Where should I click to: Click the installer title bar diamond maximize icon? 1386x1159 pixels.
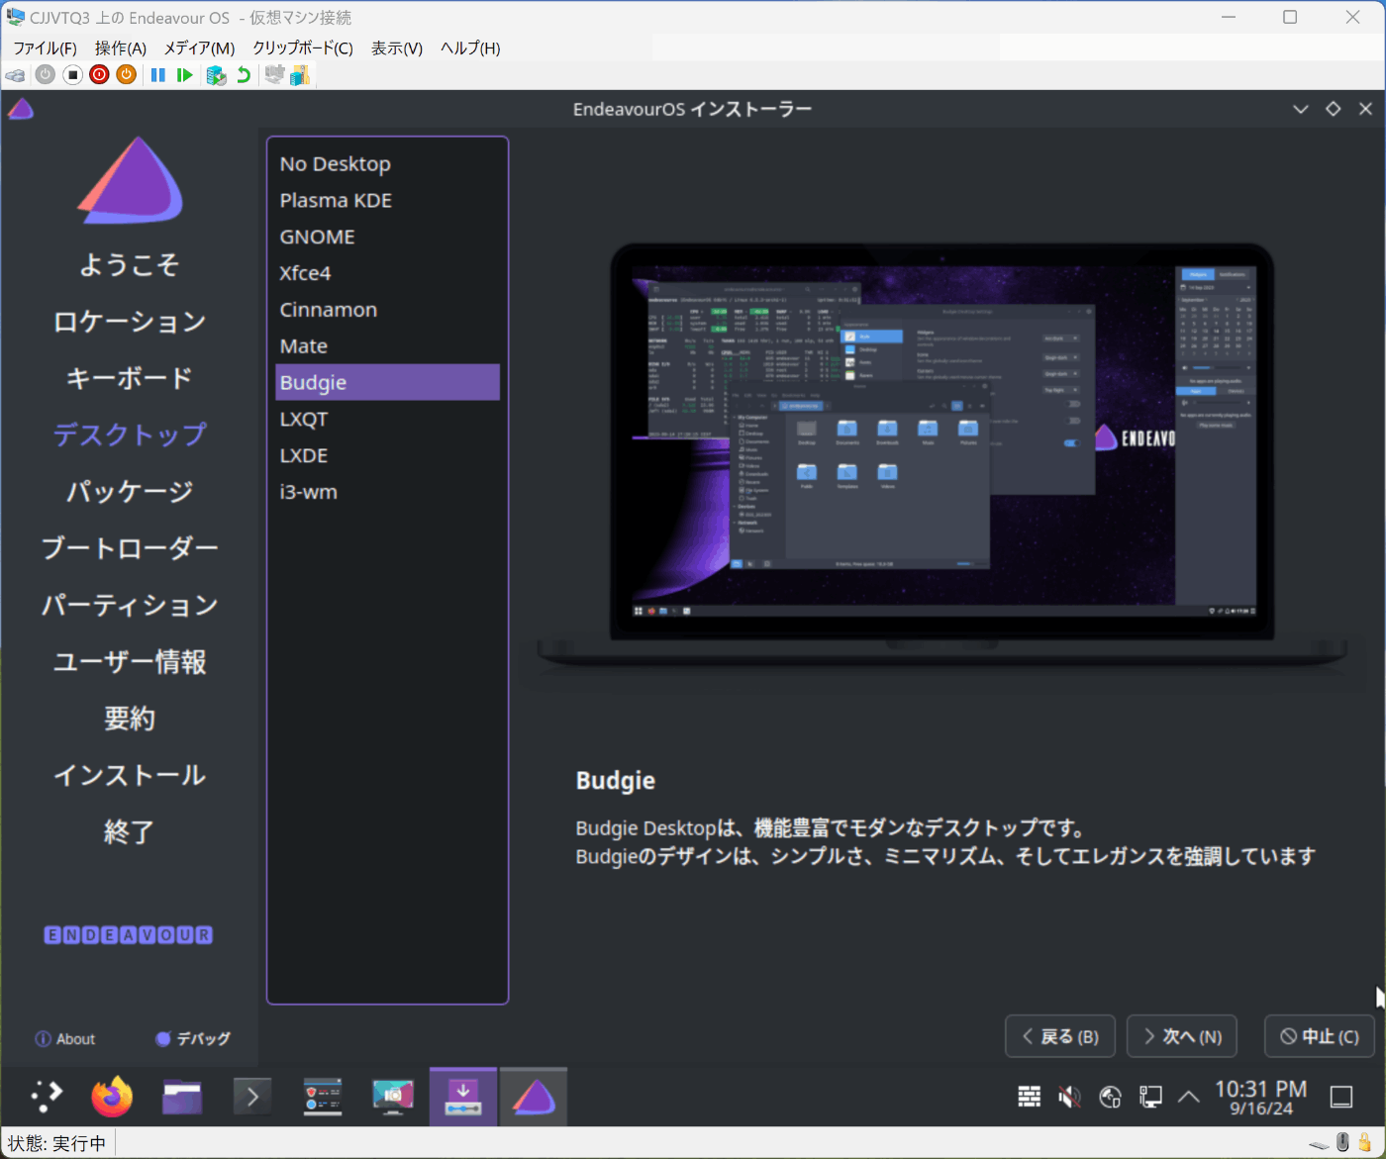click(x=1334, y=109)
